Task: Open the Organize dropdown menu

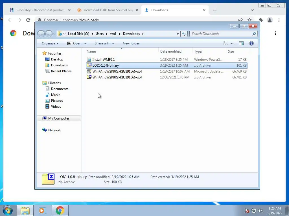Action: click(x=50, y=43)
